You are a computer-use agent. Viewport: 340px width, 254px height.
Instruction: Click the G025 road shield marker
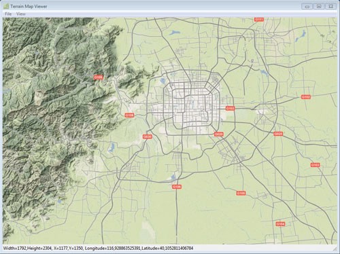pos(278,134)
